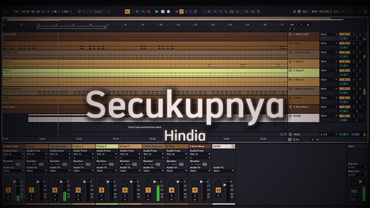
Task: Open Main track 1/2 output dropdown
Action: [329, 134]
